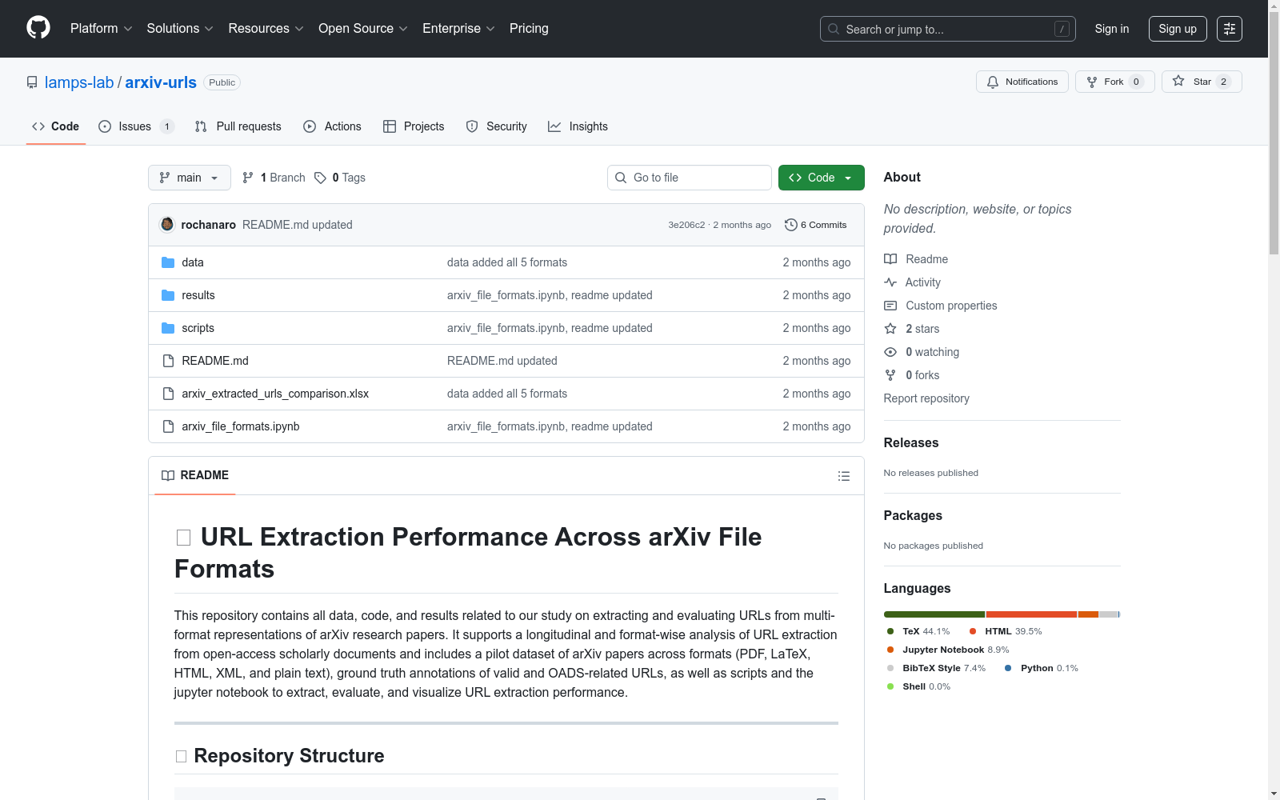This screenshot has width=1280, height=800.
Task: Focus the Search or jump to field
Action: pos(948,29)
